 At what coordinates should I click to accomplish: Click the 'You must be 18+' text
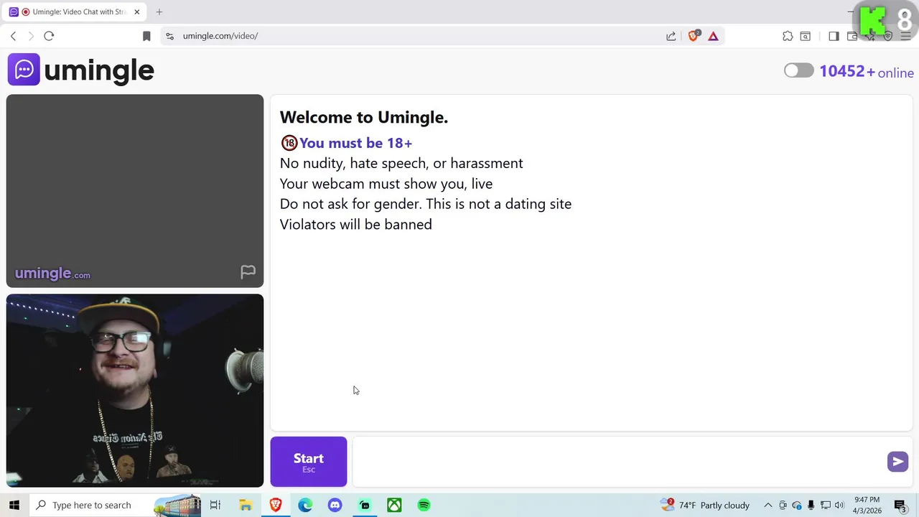click(x=355, y=143)
